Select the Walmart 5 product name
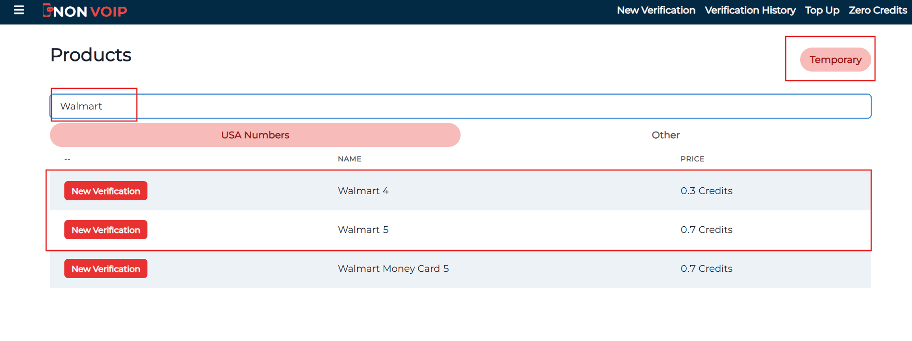Image resolution: width=912 pixels, height=341 pixels. (x=363, y=230)
